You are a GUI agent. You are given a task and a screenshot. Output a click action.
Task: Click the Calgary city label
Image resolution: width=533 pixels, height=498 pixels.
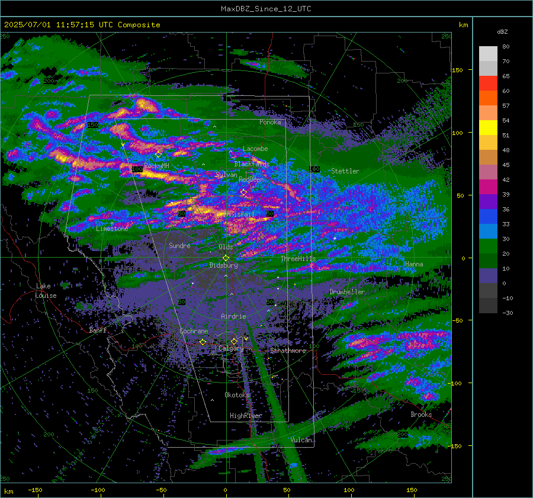coord(231,348)
